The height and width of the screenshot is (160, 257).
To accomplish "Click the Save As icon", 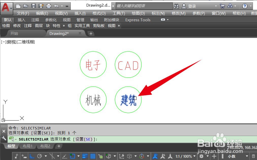I will point(41,6).
